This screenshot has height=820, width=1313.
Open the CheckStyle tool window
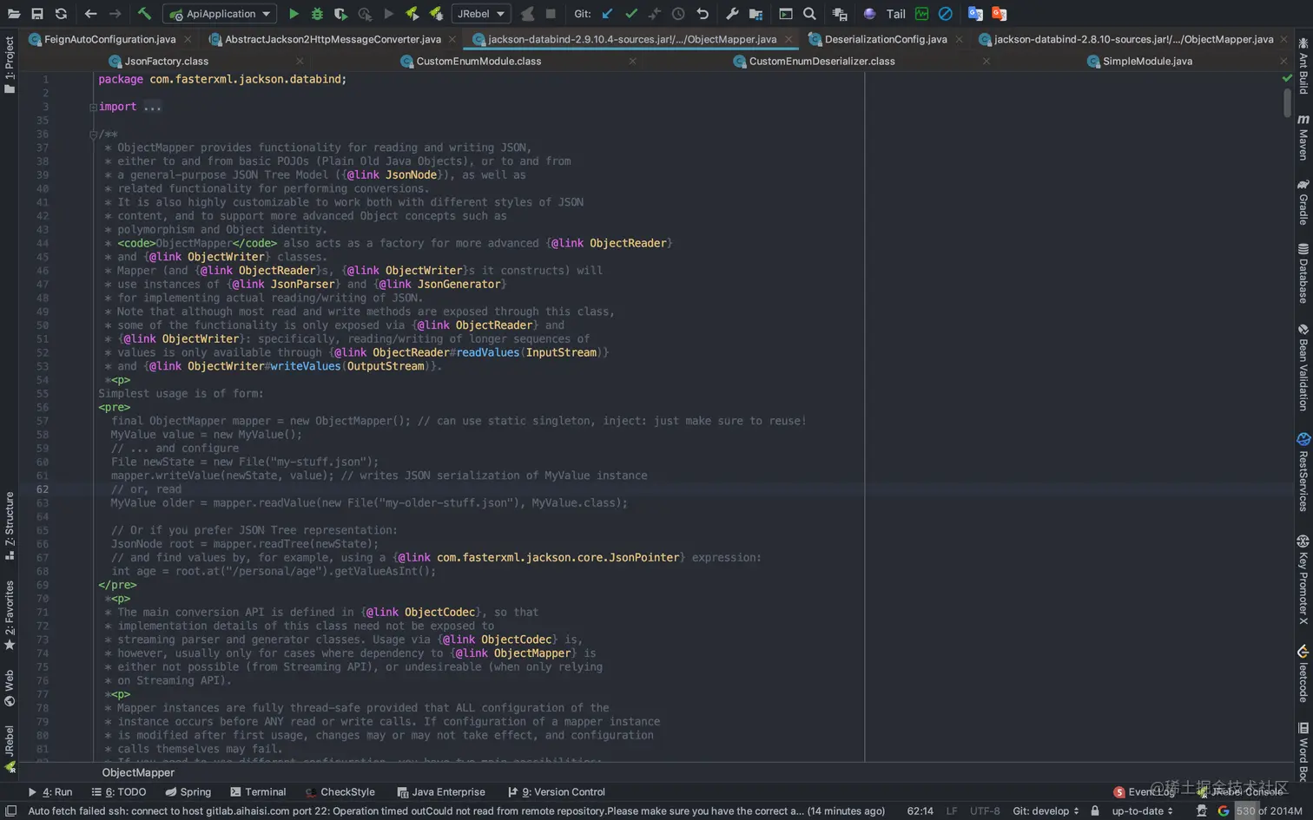340,792
